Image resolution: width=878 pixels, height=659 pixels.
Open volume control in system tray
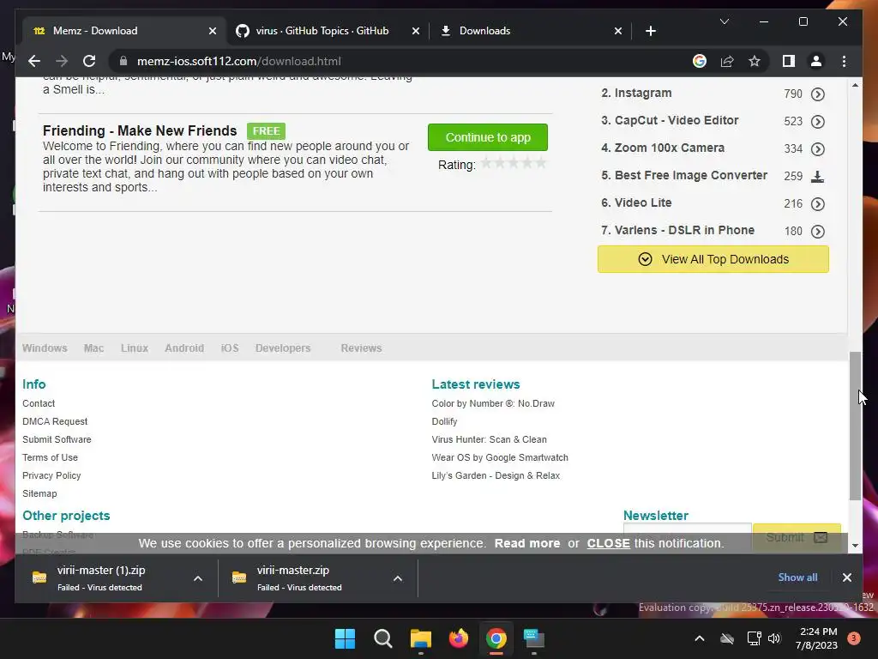click(774, 638)
